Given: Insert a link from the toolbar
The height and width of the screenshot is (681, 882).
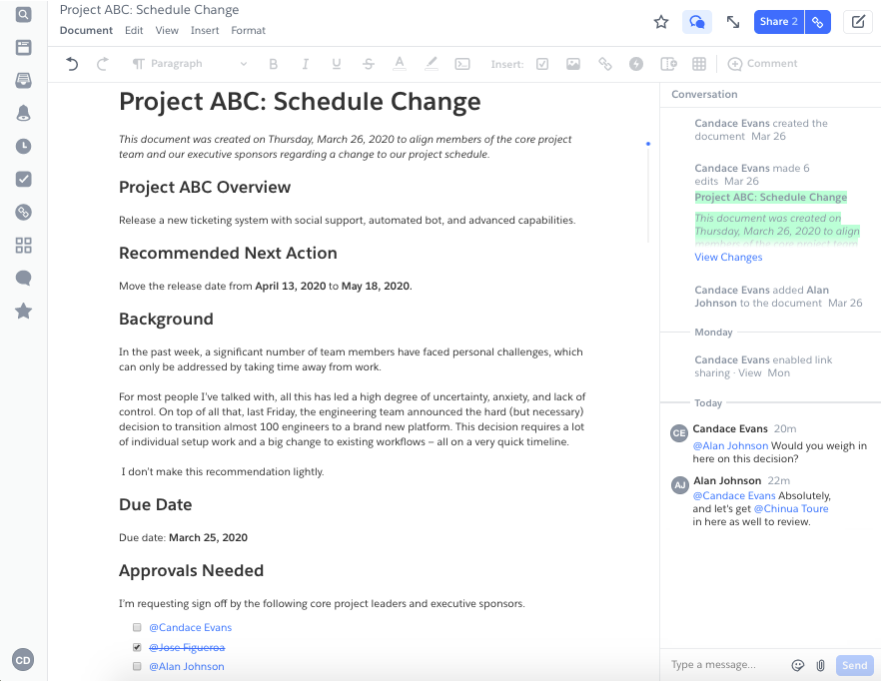Looking at the screenshot, I should [604, 64].
